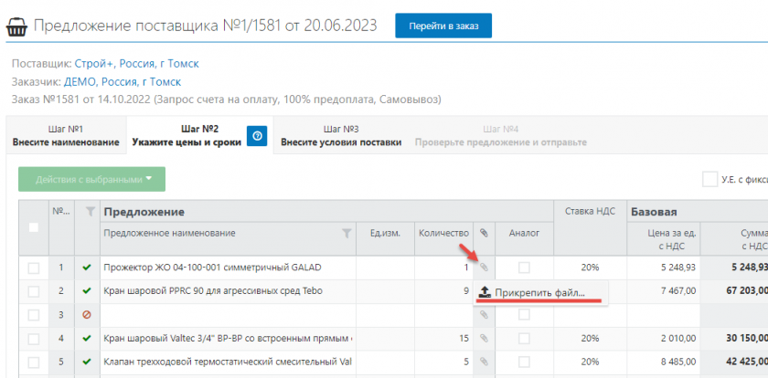Click the paperclip icon in row 4
Image resolution: width=768 pixels, height=378 pixels.
485,339
